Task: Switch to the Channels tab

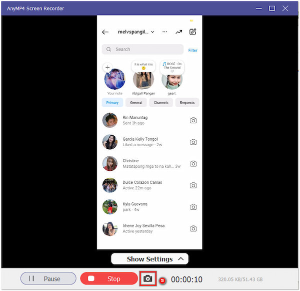Action: pyautogui.click(x=161, y=103)
